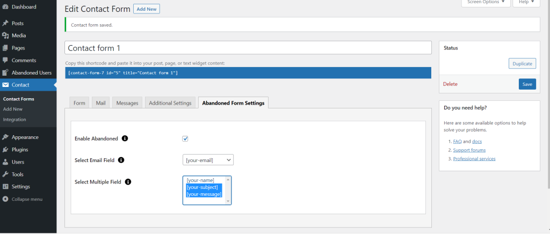
Task: Expand the Screen Options panel
Action: click(x=486, y=3)
